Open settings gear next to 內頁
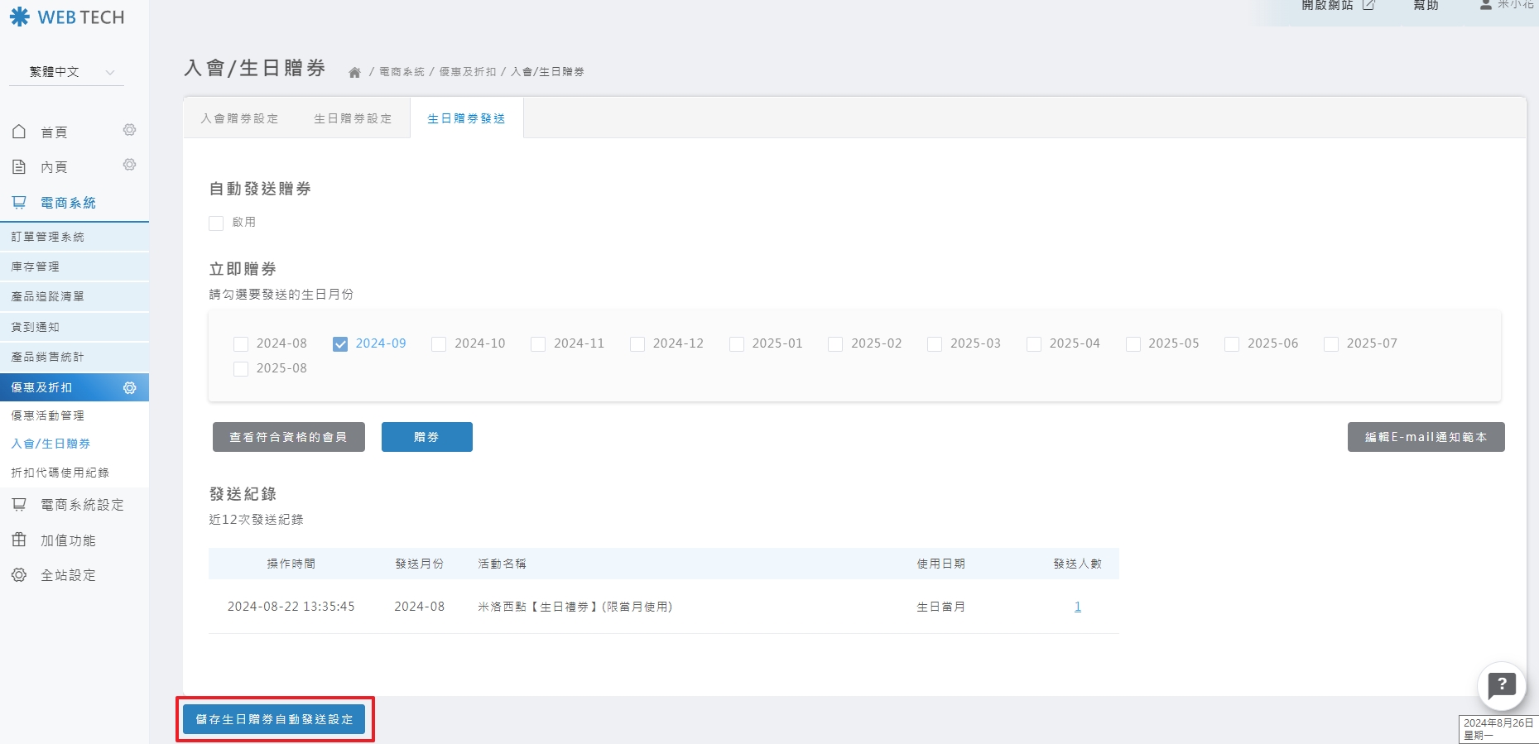The width and height of the screenshot is (1539, 744). click(129, 165)
